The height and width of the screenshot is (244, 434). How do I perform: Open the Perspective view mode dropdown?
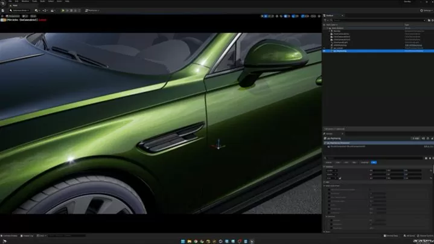click(x=14, y=16)
